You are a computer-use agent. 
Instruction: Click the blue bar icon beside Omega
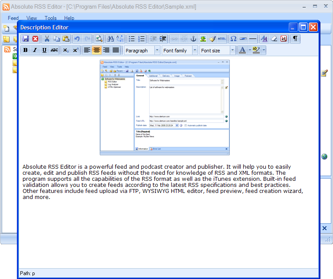click(243, 39)
